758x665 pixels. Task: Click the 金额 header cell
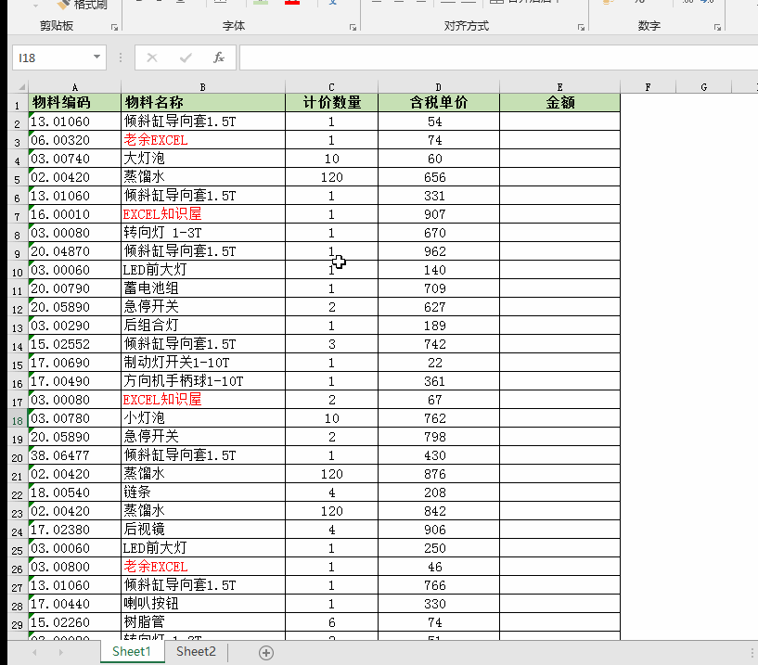[559, 102]
